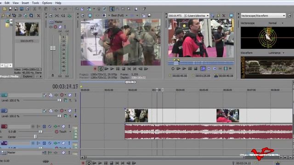Click the 00:00:45.00 trimmer in-point field
294x165 pixels.
tap(180, 76)
